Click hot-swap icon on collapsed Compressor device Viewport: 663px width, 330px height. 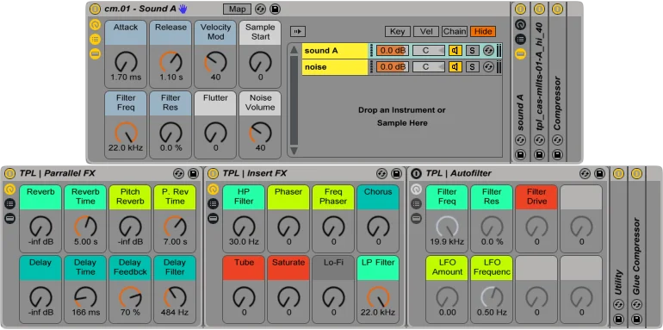pos(557,140)
